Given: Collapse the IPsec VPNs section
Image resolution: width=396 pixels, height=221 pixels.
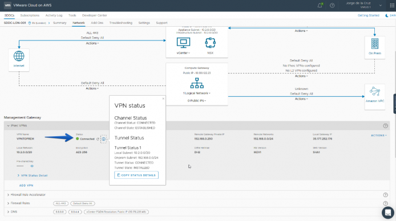Looking at the screenshot, I should click(x=8, y=125).
